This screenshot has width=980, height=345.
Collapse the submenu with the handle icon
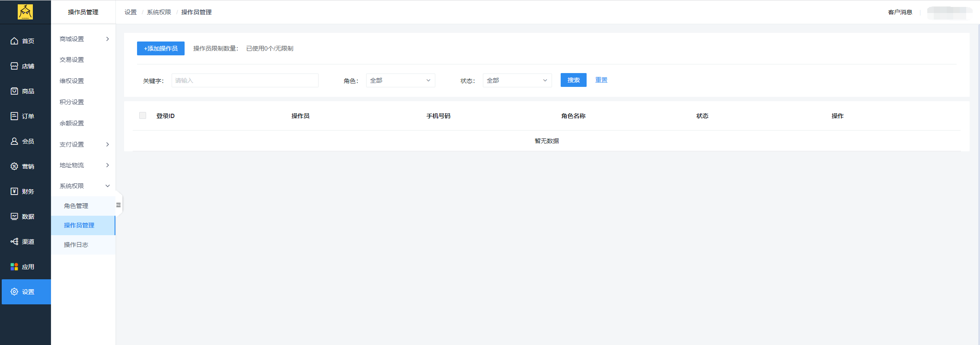(118, 205)
